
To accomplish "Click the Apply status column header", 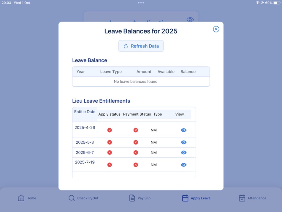I will pyautogui.click(x=109, y=114).
